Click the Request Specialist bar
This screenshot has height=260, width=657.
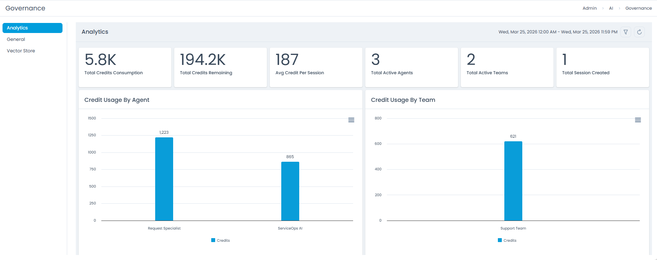(x=164, y=179)
